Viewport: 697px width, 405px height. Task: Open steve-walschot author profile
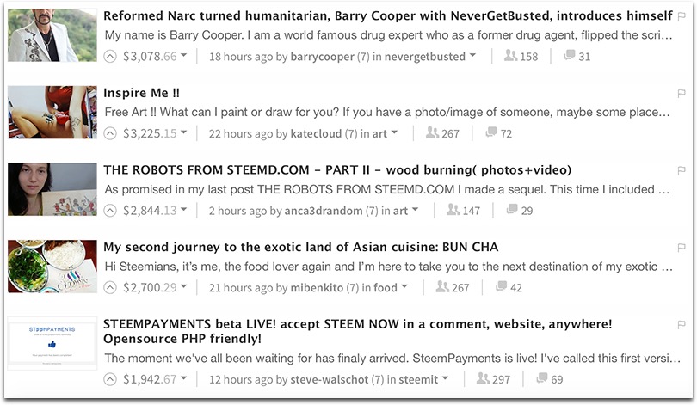click(x=329, y=379)
